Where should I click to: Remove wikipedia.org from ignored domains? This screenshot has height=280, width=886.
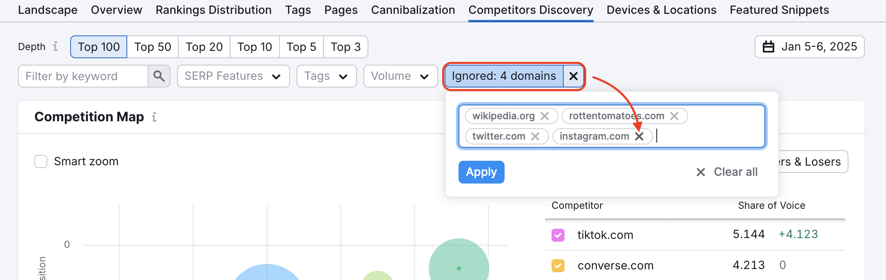545,116
